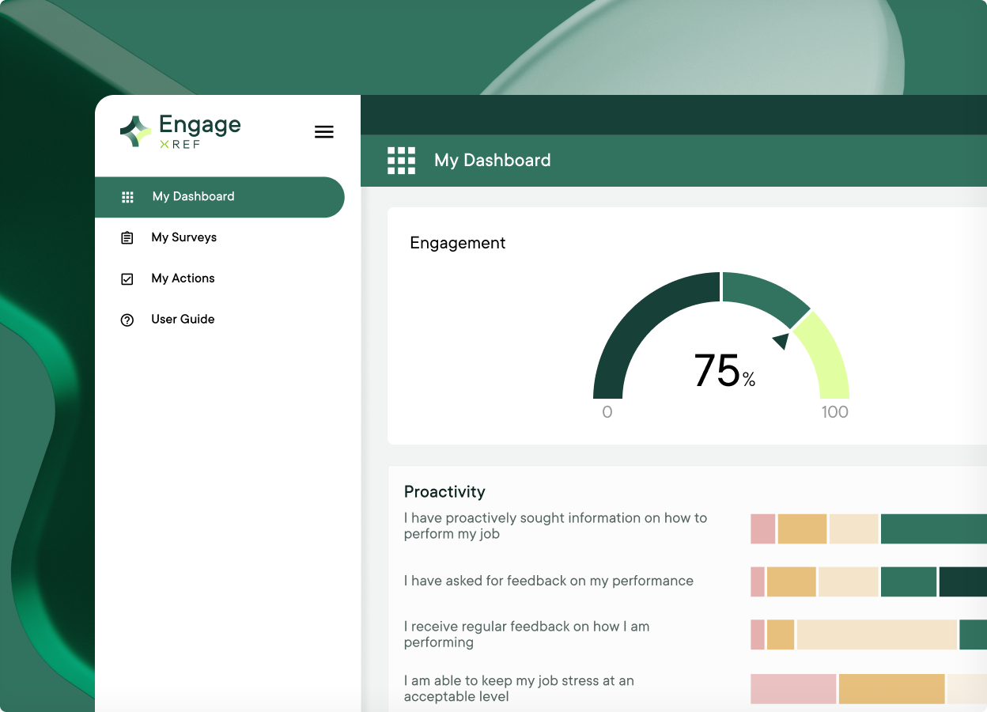This screenshot has height=712, width=987.
Task: Click the bar chart for job stress statement
Action: 870,688
